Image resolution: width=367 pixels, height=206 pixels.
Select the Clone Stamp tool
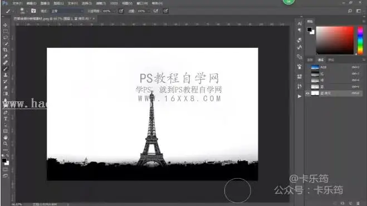[6, 75]
